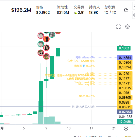Click the 伍壹 | AI · Crypto holder label
The height and width of the screenshot is (137, 135).
(x=81, y=61)
